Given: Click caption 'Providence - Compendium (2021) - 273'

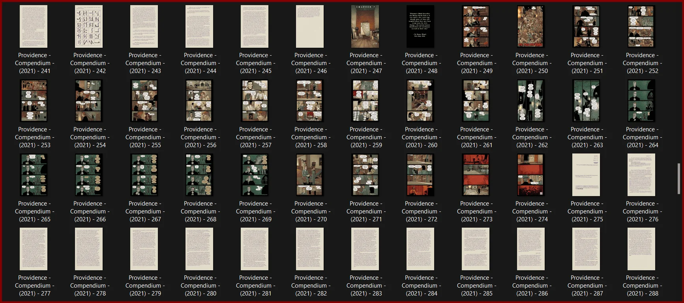Looking at the screenshot, I should pos(477,211).
